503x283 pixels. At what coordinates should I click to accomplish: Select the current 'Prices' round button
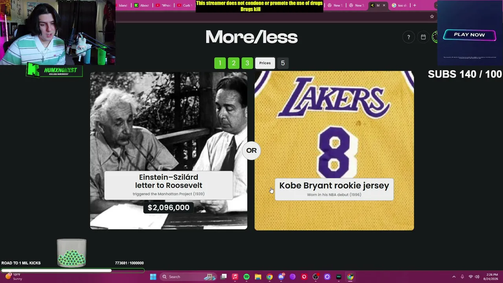[265, 63]
